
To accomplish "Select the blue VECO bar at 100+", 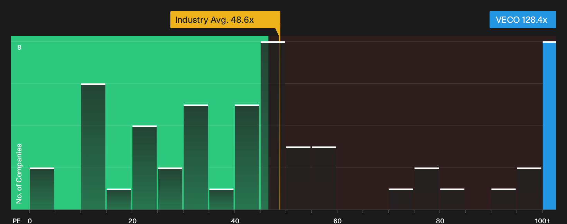I will [549, 125].
